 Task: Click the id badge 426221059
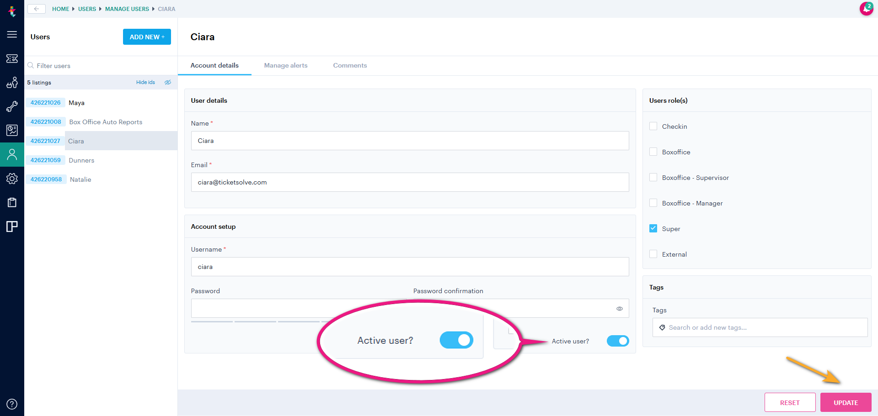point(45,160)
